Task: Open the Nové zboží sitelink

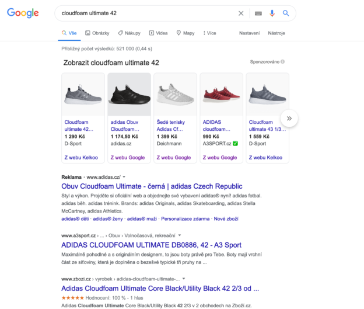Action: click(x=226, y=219)
